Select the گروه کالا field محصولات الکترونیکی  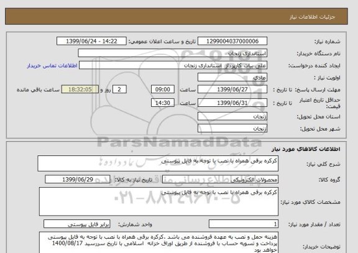click(220, 180)
